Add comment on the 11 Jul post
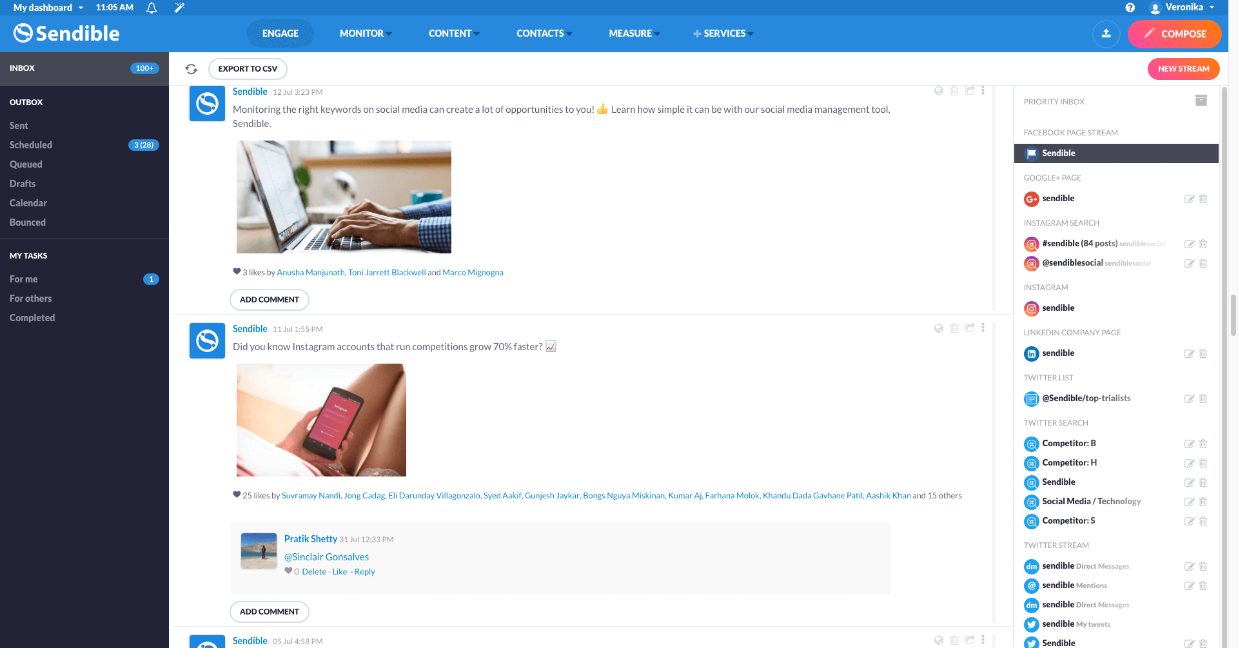Screen dimensions: 1238x648 coord(270,612)
